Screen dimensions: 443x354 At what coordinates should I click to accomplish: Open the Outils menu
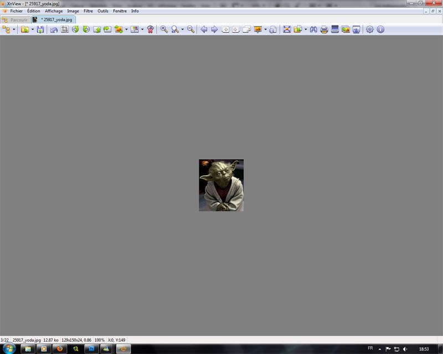click(103, 11)
